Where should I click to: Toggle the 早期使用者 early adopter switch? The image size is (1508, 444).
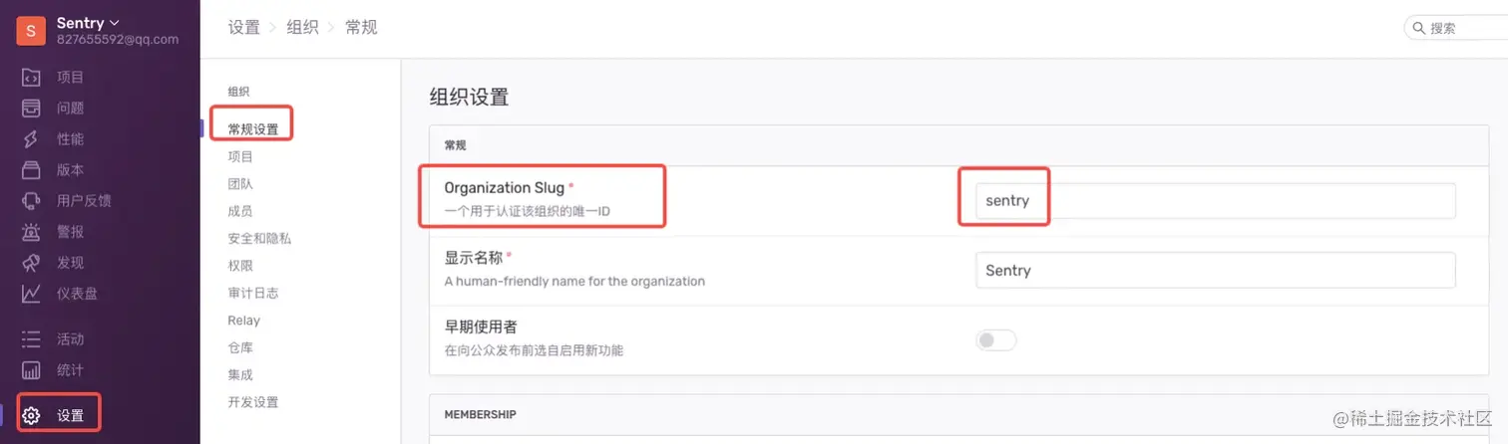pyautogui.click(x=995, y=340)
